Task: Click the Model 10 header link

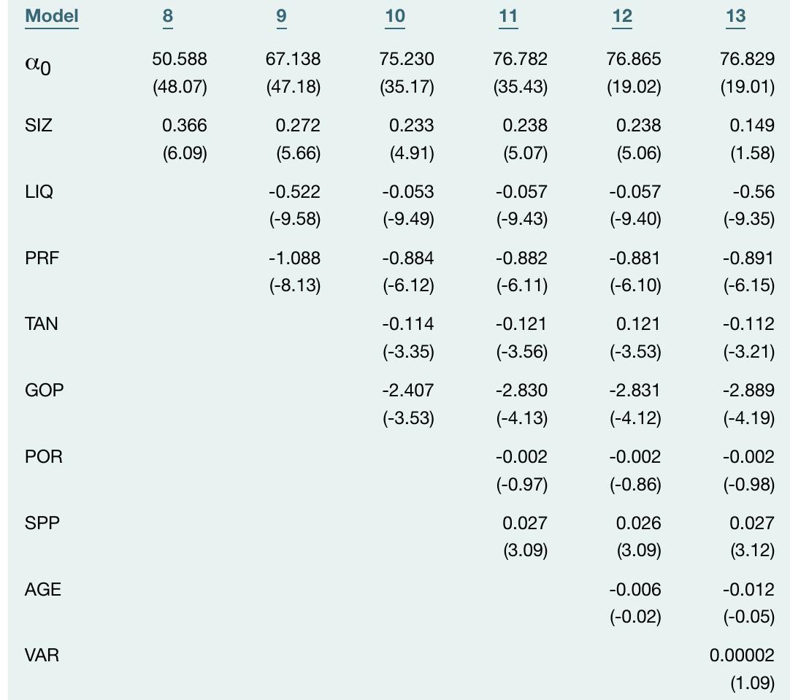Action: click(394, 17)
